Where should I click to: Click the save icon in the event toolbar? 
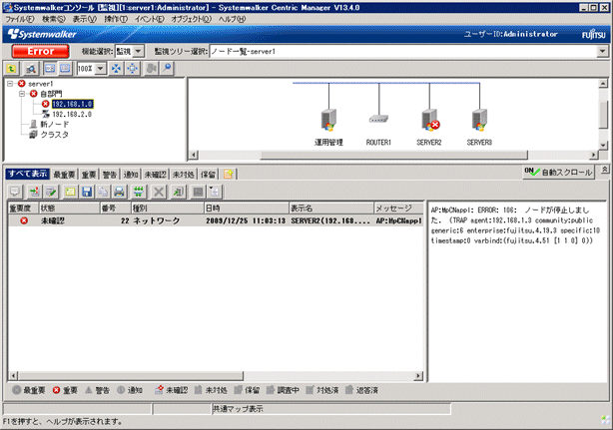click(86, 191)
